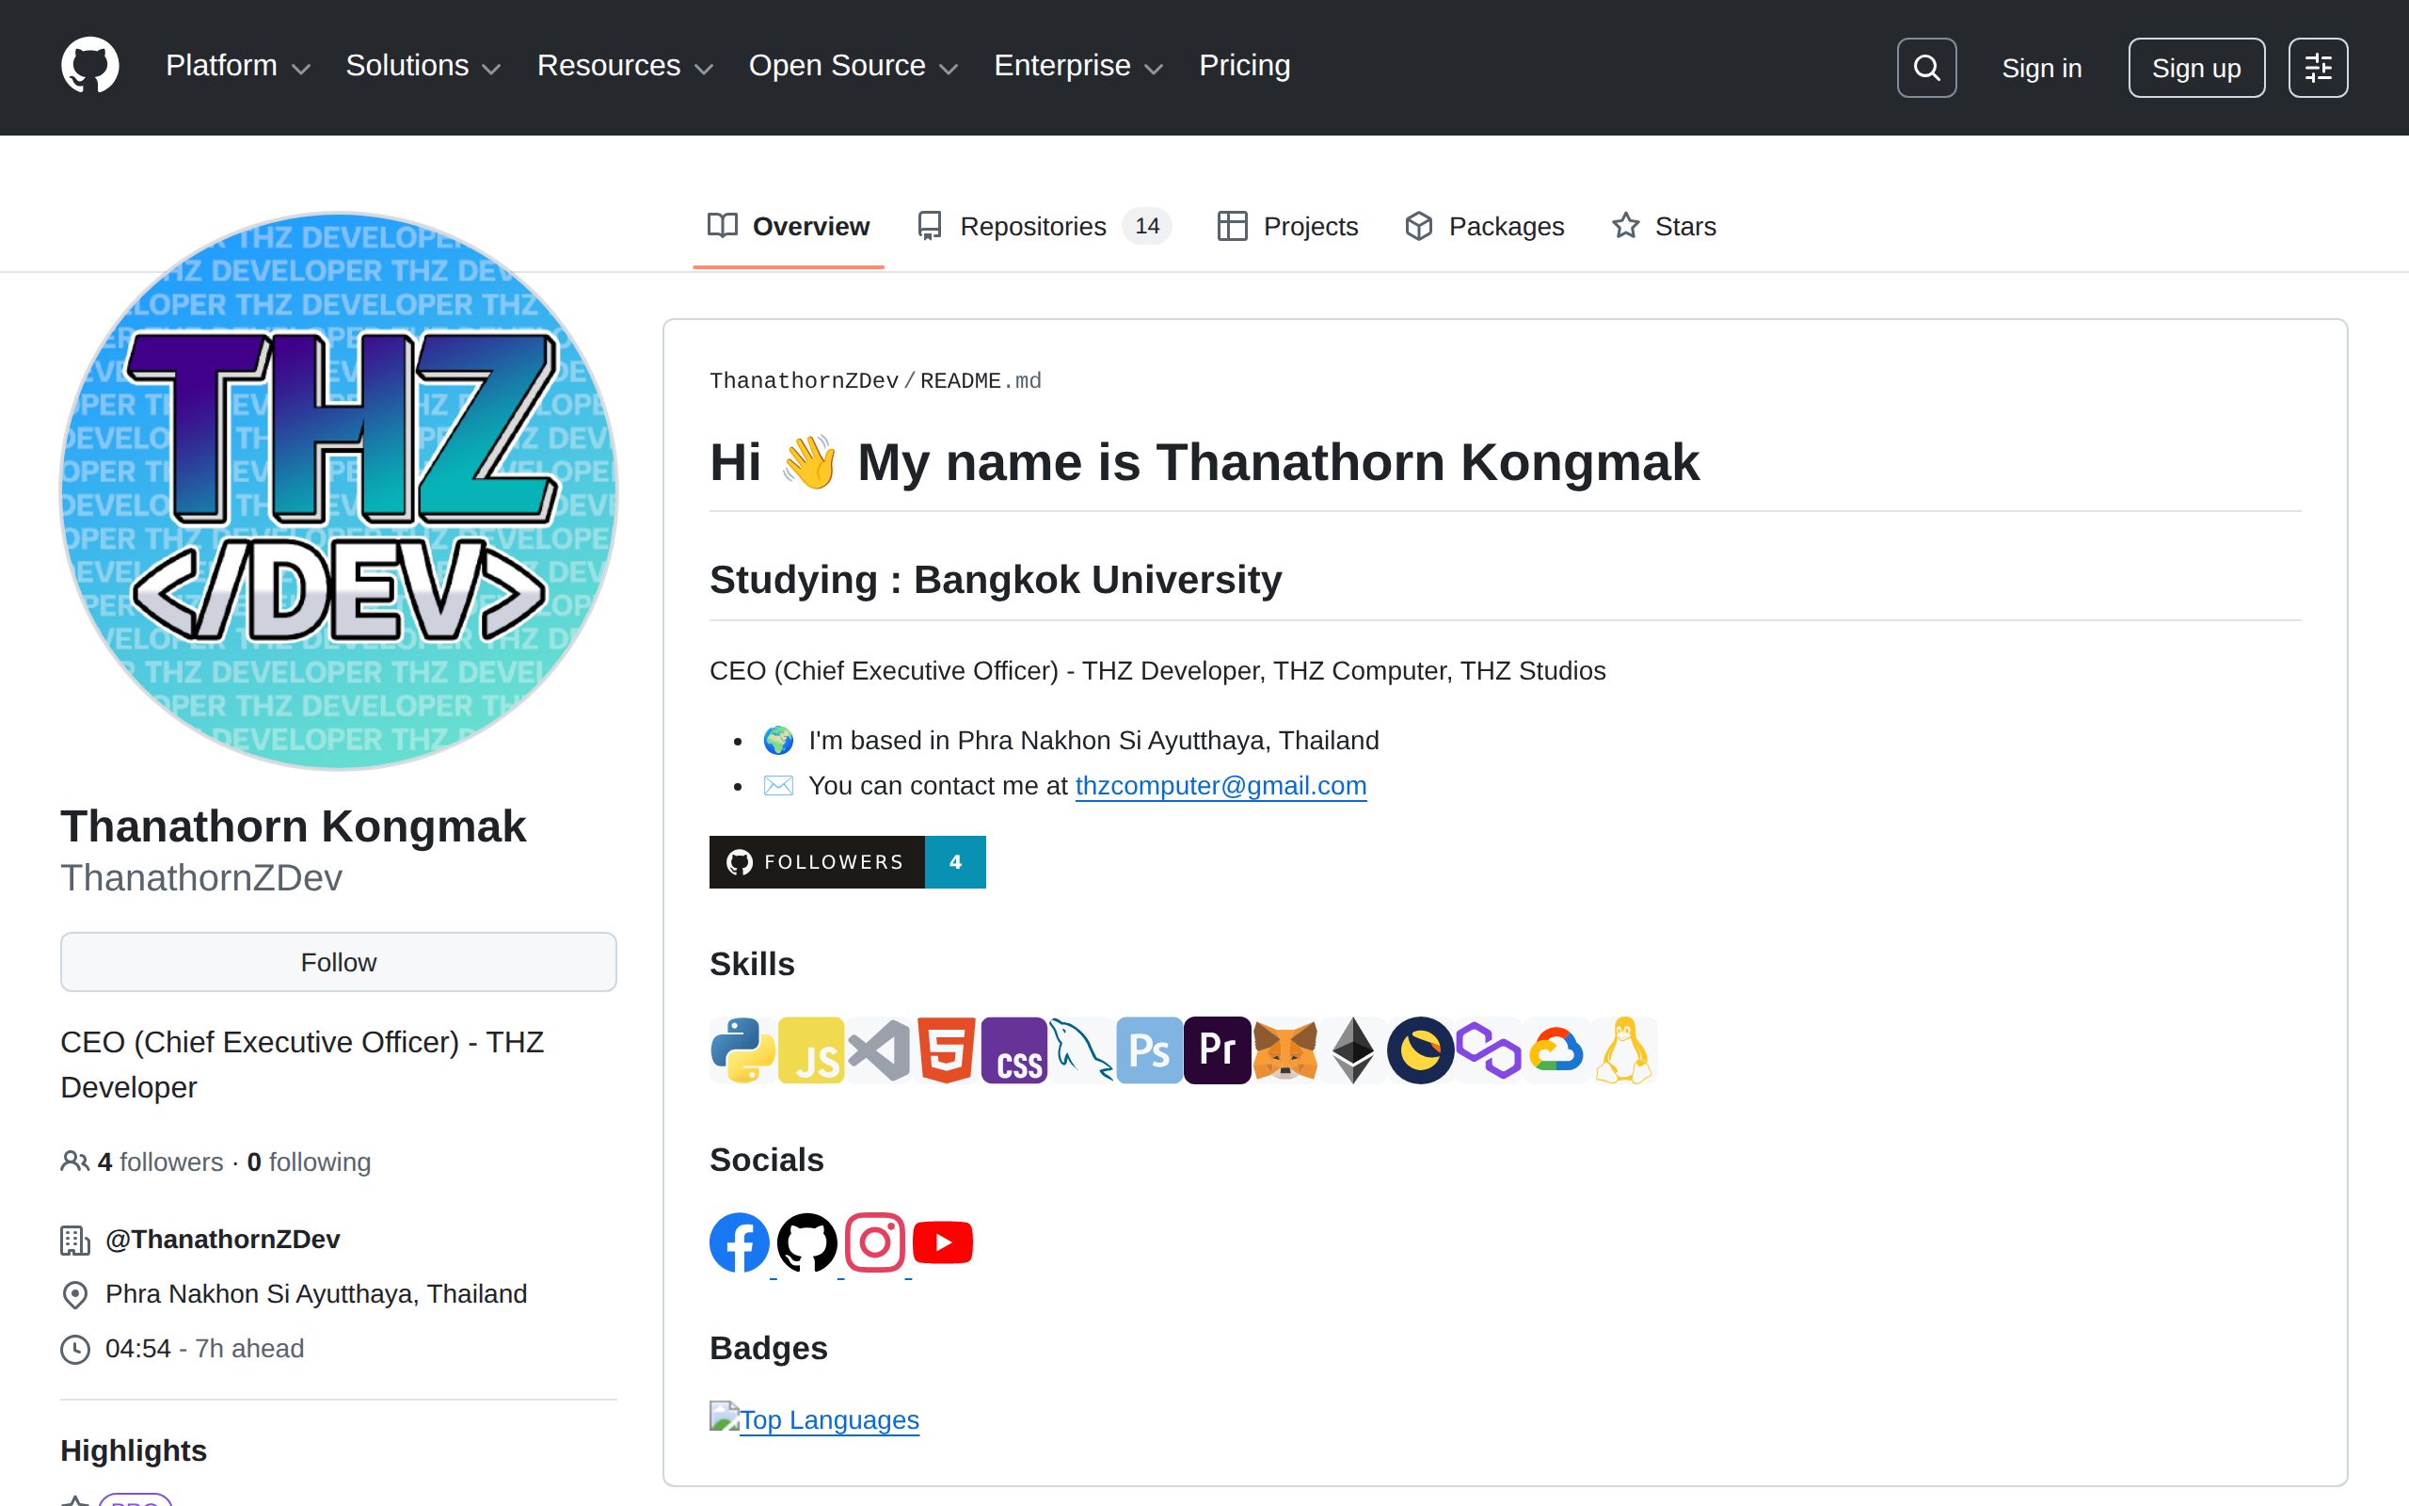
Task: Click the Highlights heading
Action: click(x=134, y=1450)
